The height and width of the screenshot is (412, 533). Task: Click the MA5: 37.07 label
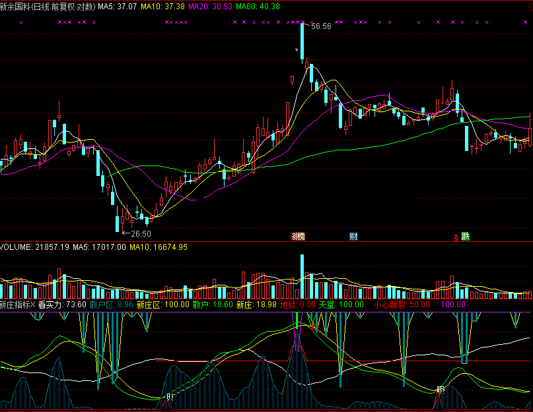click(x=118, y=7)
